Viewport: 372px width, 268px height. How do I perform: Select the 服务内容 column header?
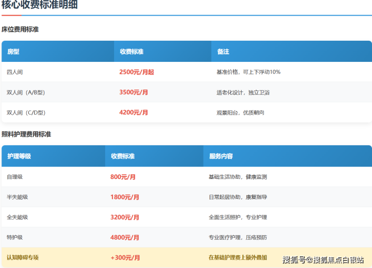pos(221,156)
